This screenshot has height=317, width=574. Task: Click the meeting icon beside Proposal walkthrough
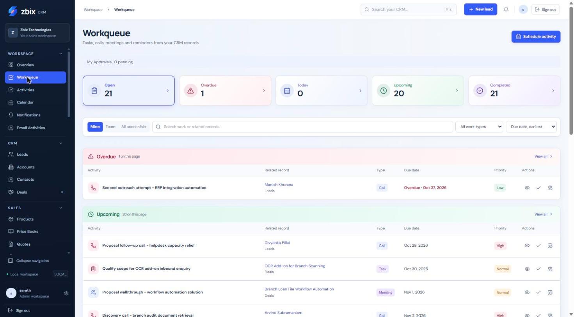pos(93,292)
